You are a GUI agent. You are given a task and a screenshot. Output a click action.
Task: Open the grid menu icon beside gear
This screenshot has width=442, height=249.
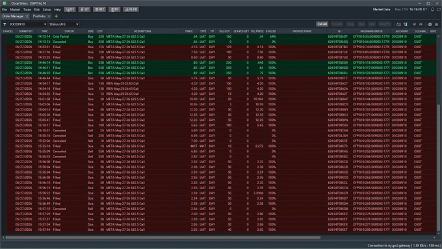[x=436, y=24]
